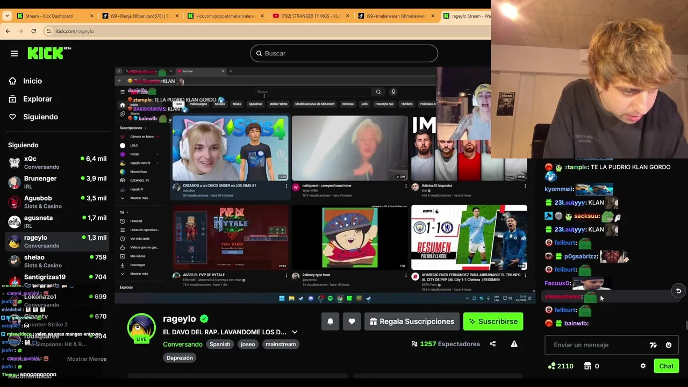Screen dimensions: 688x387
Task: Click the mainstream tag
Action: pos(281,344)
